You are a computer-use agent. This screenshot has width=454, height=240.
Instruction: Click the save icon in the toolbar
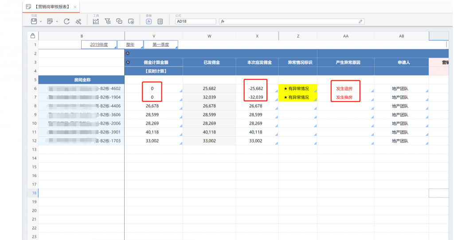(x=34, y=21)
